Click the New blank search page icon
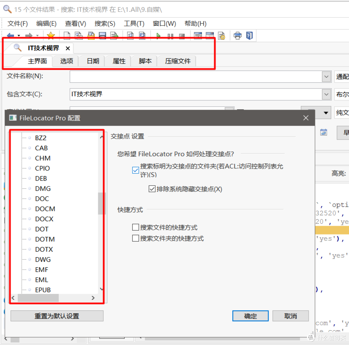The image size is (349, 345). [x=67, y=36]
